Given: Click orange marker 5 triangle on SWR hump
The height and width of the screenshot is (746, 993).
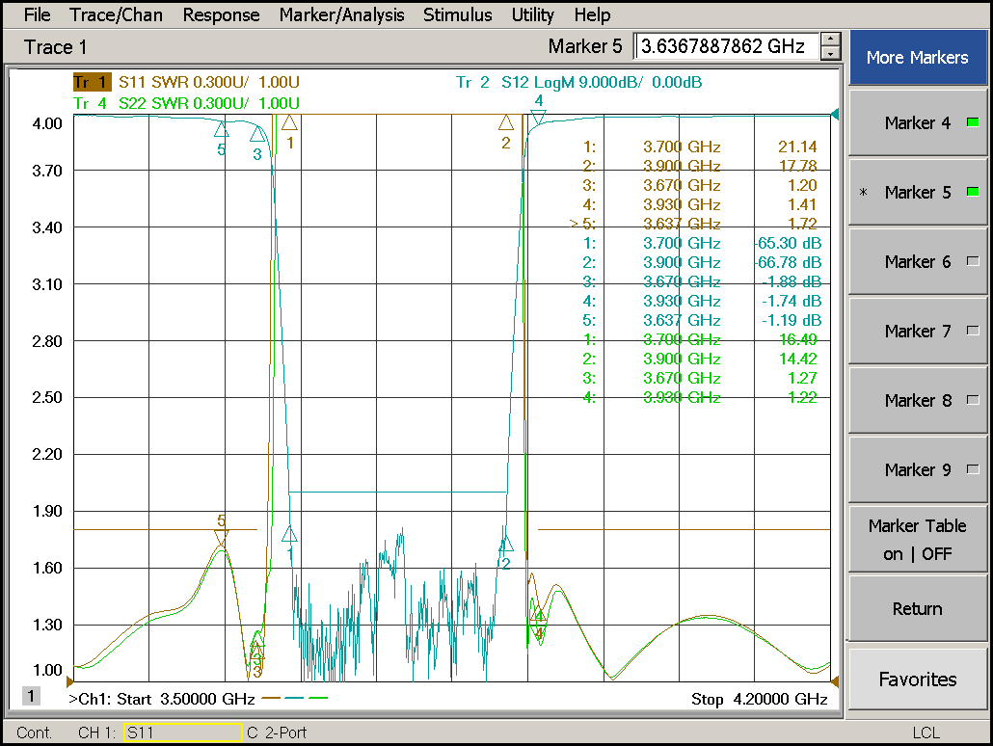Looking at the screenshot, I should [x=221, y=538].
